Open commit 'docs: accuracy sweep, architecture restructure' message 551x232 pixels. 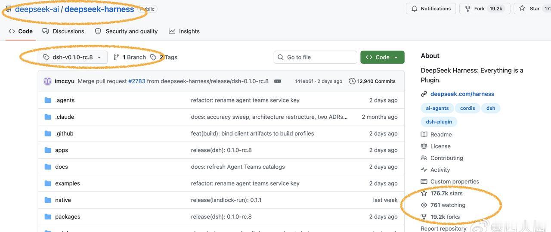point(269,117)
